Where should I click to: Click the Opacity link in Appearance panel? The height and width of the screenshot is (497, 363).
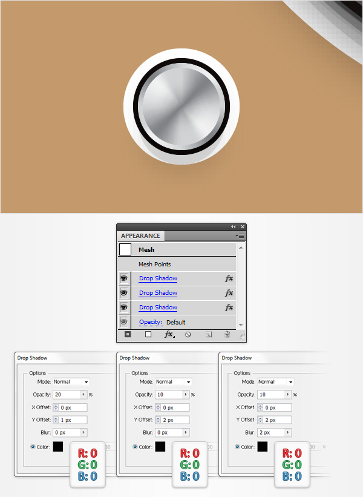point(151,322)
